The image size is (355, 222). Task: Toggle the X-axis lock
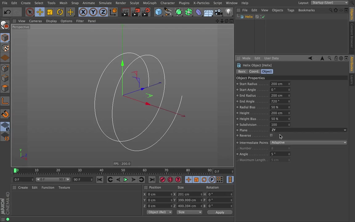click(x=83, y=12)
